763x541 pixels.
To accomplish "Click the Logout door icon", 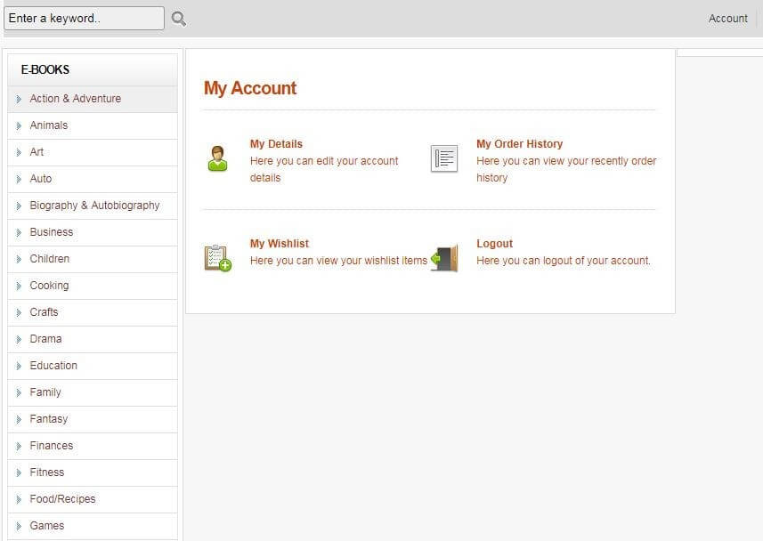I will coord(445,258).
